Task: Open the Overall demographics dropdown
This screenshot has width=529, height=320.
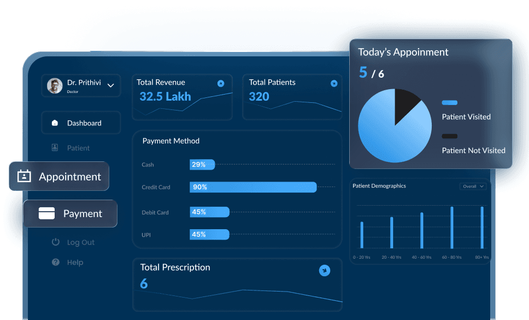Action: (x=472, y=186)
